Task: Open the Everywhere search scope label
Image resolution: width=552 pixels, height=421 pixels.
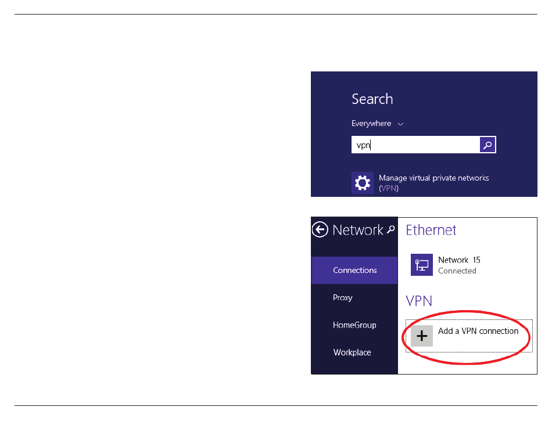Action: [371, 124]
